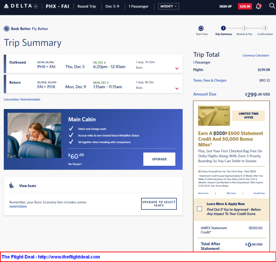Click UPGRADE for Main Cabin
276x262 pixels.
click(159, 159)
